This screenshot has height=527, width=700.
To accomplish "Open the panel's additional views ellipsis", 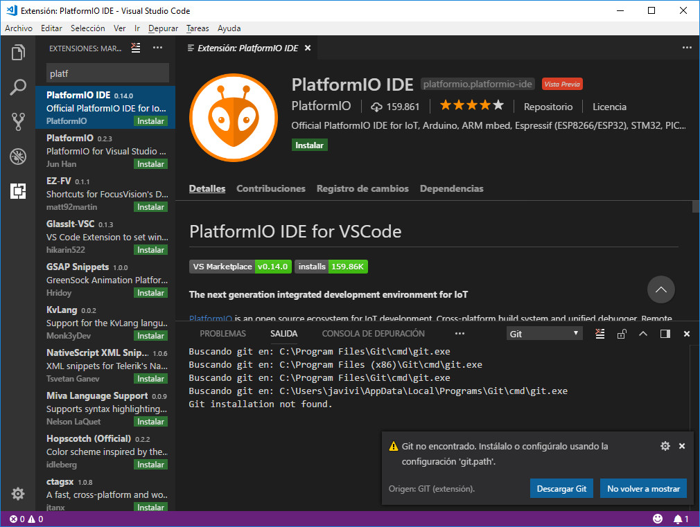I will point(460,333).
